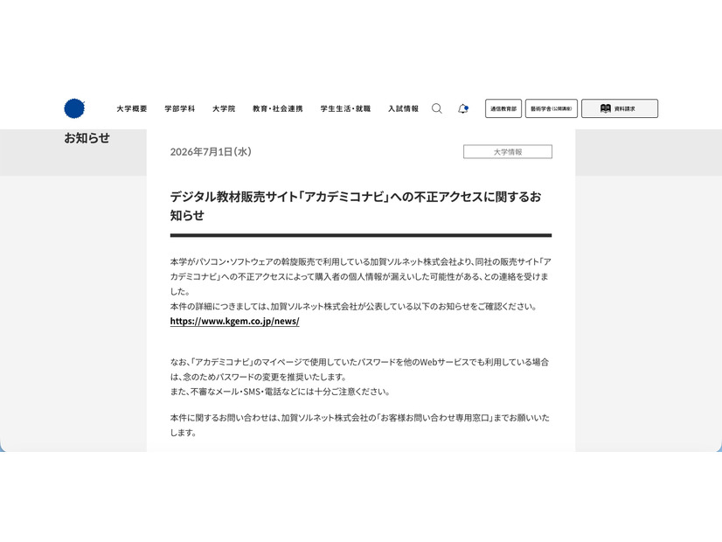Viewport: 722px width, 542px height.
Task: Open the 学部学科 menu
Action: coord(180,108)
